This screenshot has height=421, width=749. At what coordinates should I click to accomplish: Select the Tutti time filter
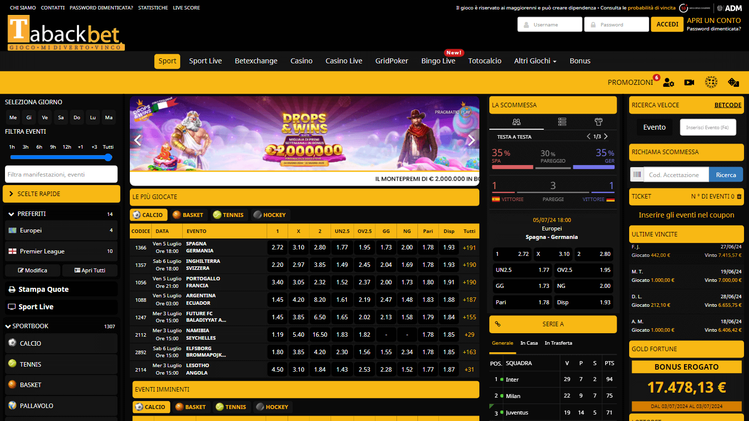point(108,147)
